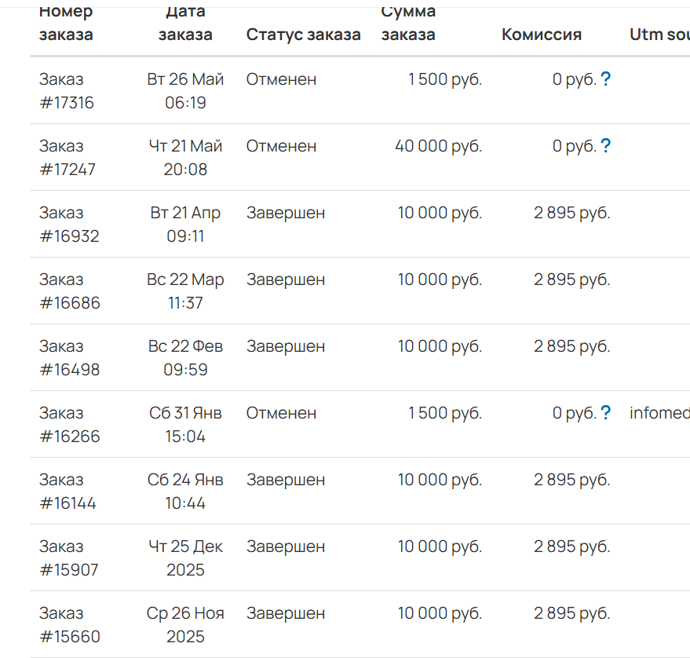This screenshot has width=690, height=658.
Task: Click the 40 000 руб. order amount
Action: (438, 146)
